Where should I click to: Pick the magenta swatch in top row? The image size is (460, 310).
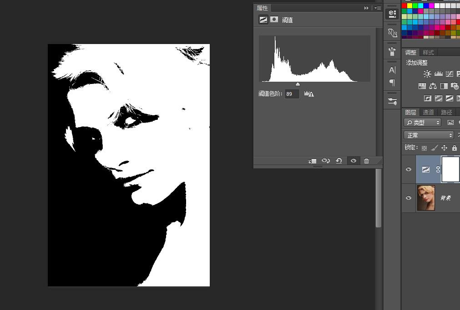tap(431, 6)
